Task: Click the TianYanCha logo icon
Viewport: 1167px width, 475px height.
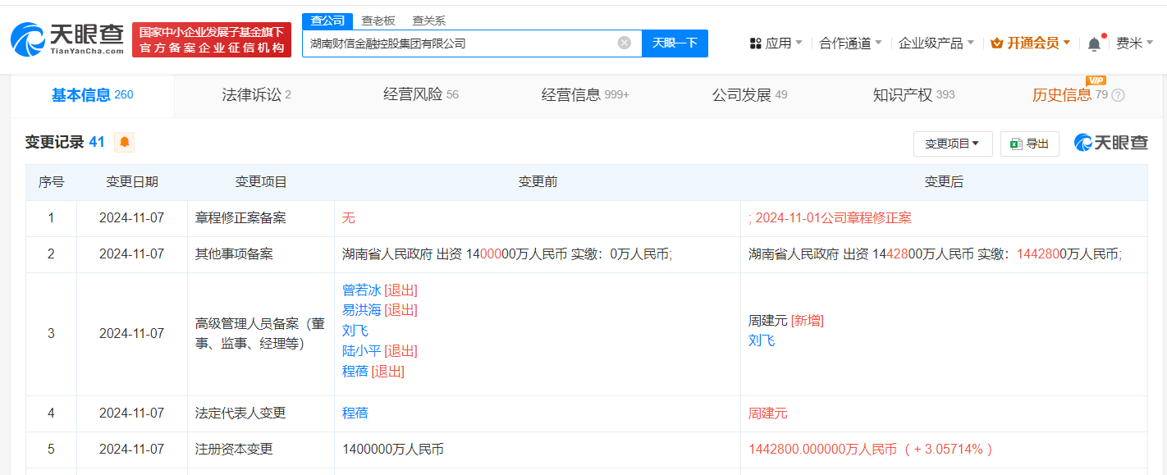Action: [29, 39]
